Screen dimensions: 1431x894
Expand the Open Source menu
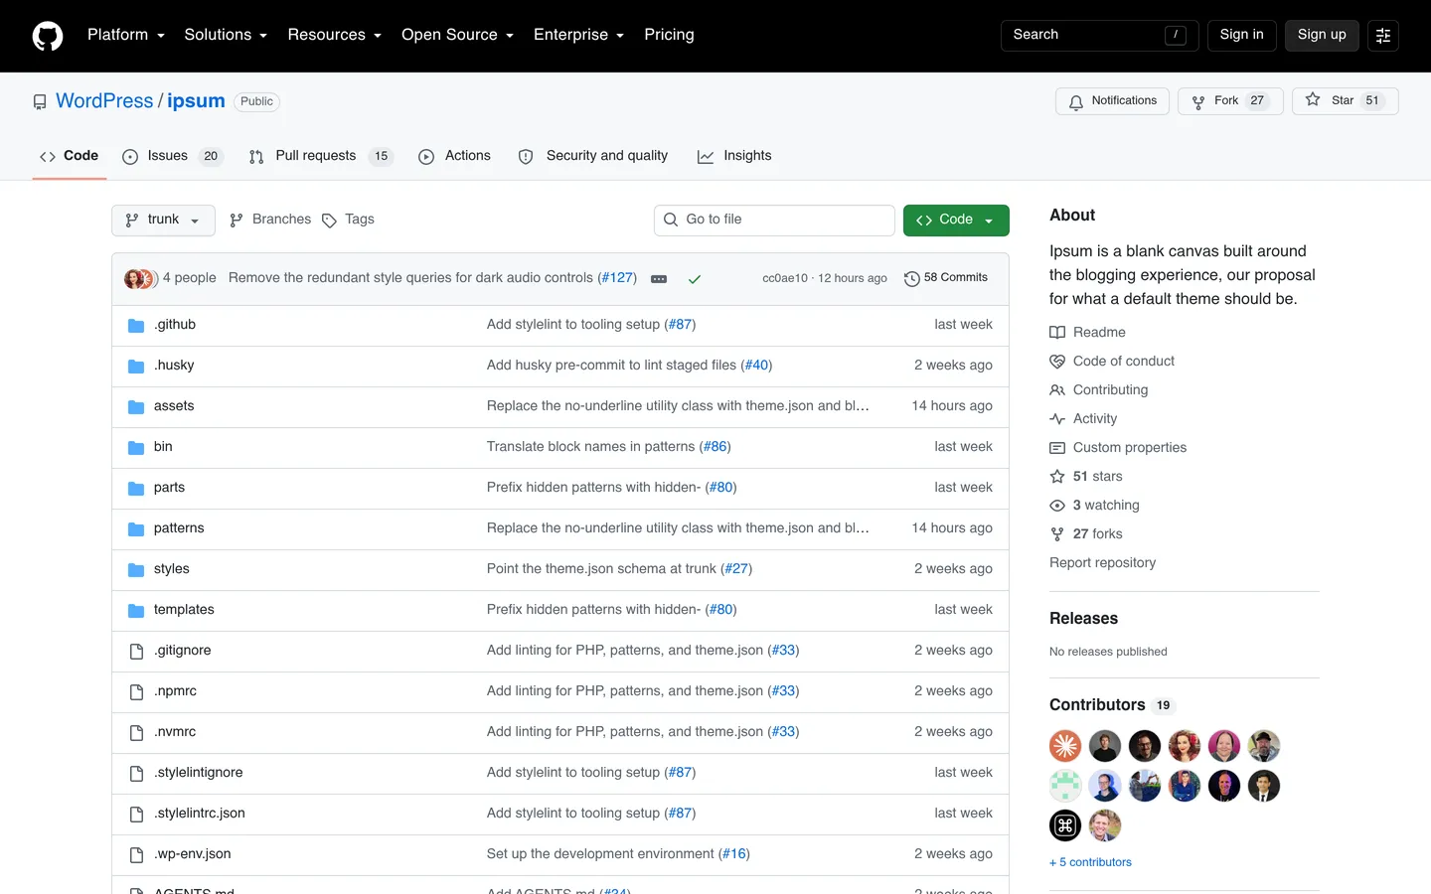point(457,35)
